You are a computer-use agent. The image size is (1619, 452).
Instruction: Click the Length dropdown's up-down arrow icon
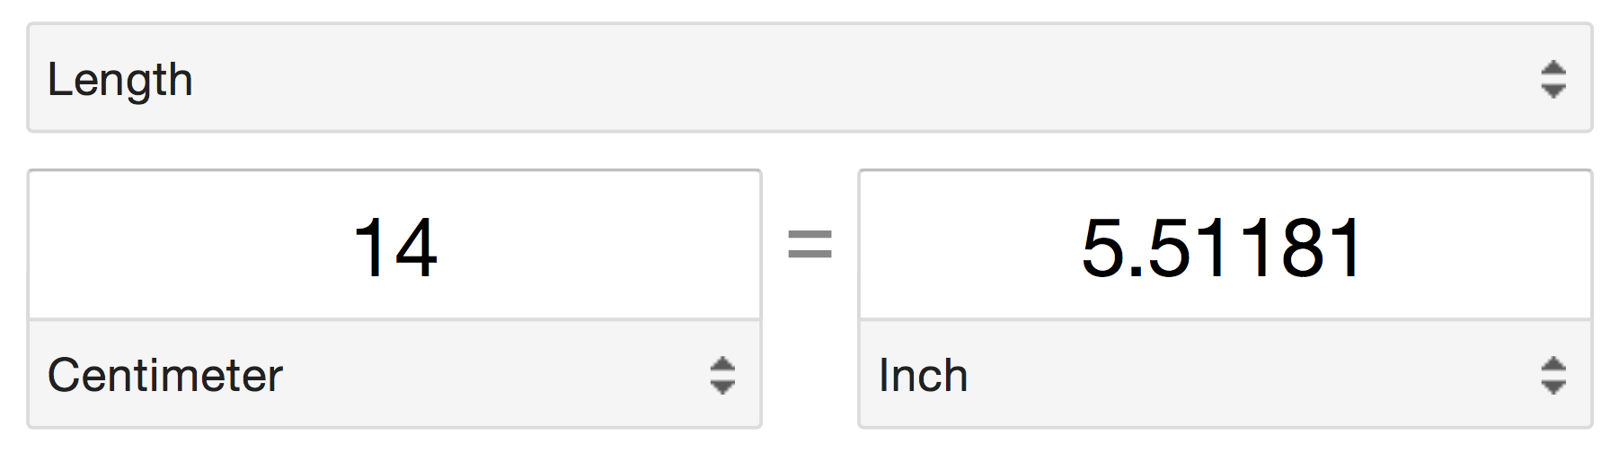[x=1553, y=79]
